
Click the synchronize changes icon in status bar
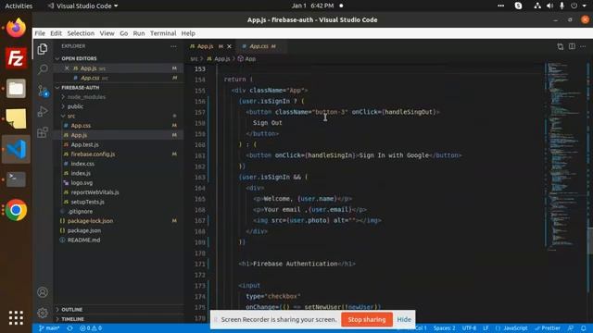(70, 328)
